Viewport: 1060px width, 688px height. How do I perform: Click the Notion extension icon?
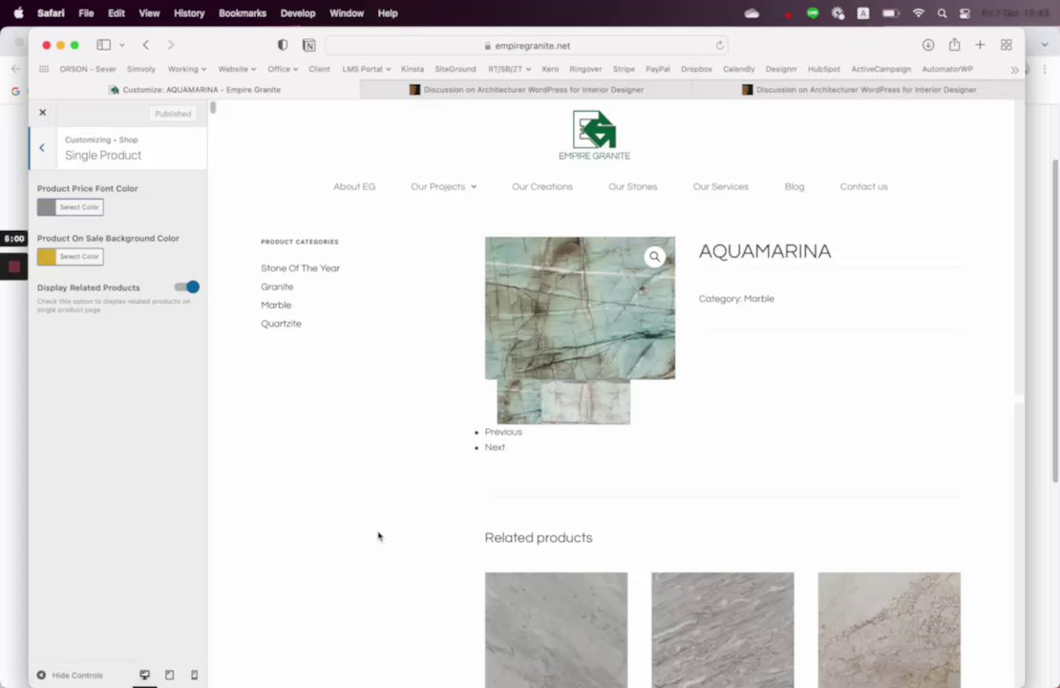(309, 45)
